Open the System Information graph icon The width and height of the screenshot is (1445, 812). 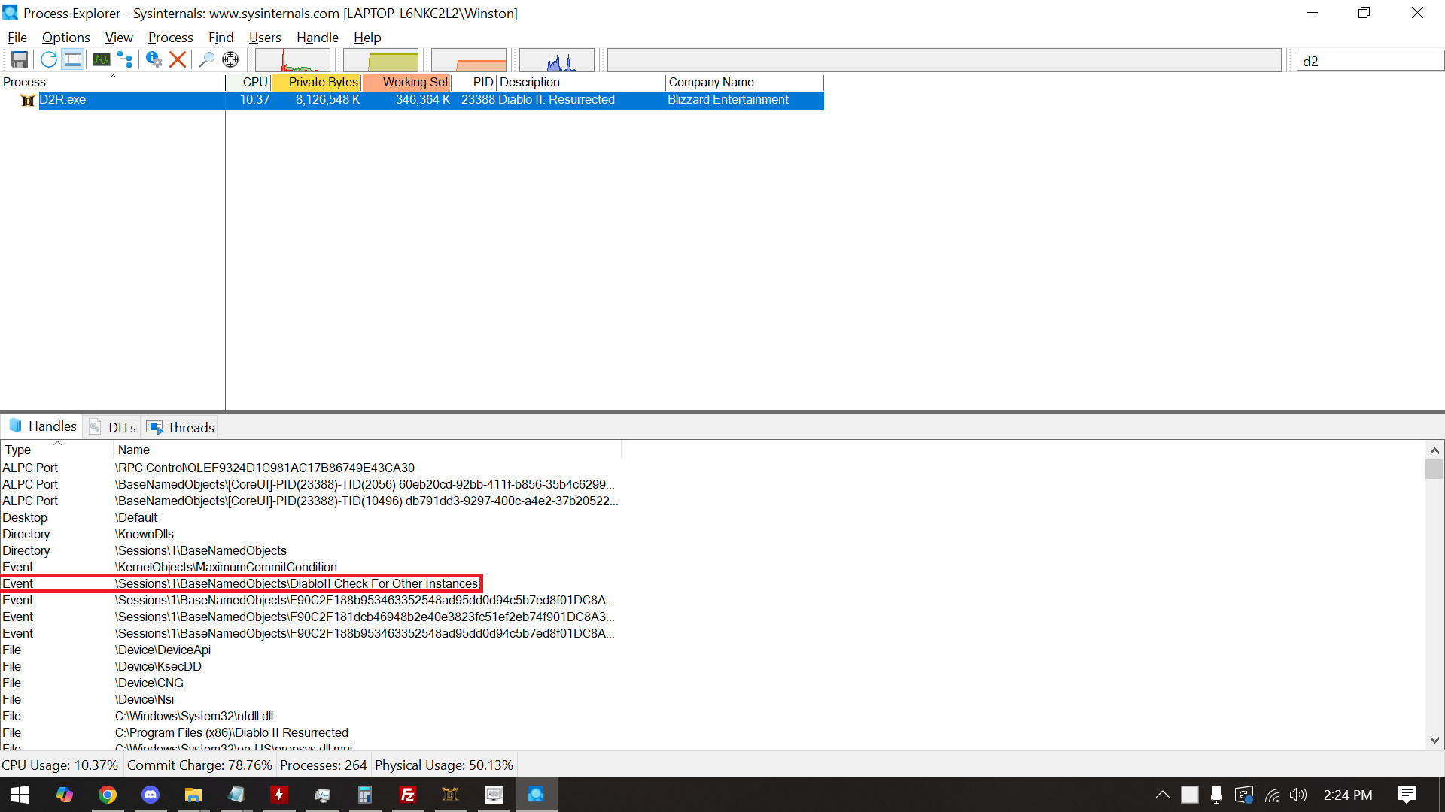(x=102, y=59)
